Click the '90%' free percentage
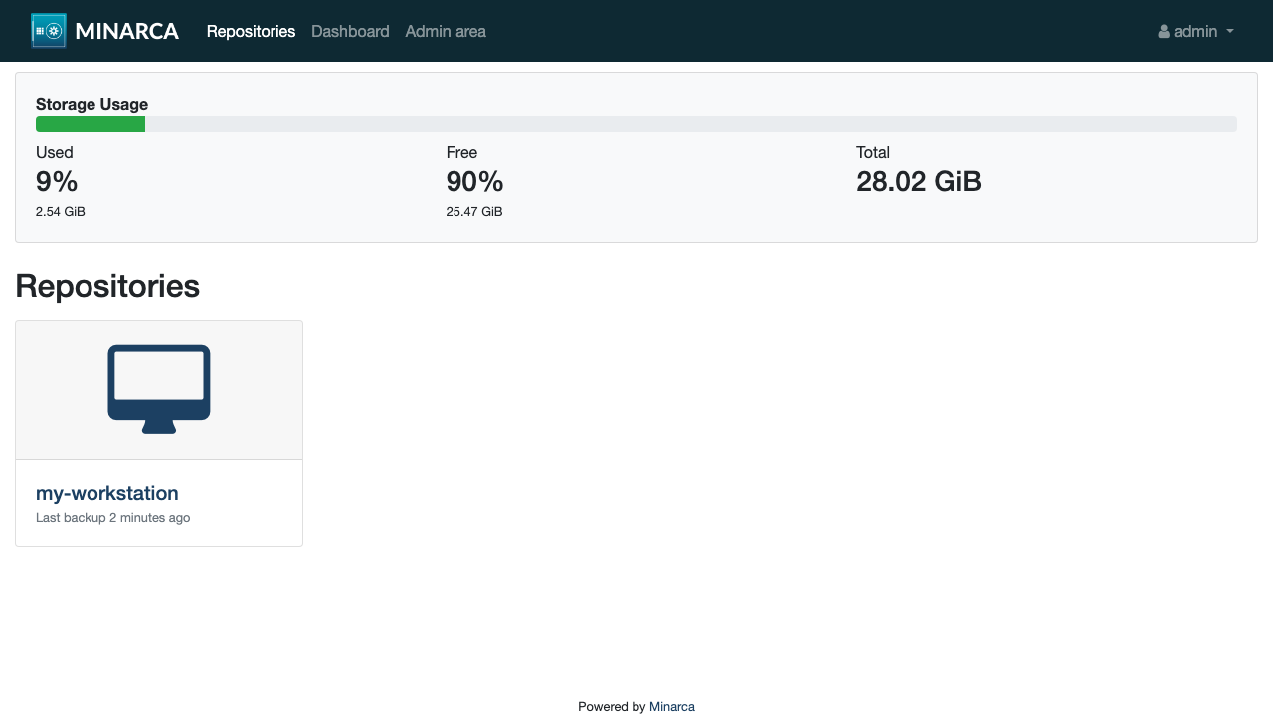1273x716 pixels. click(474, 181)
